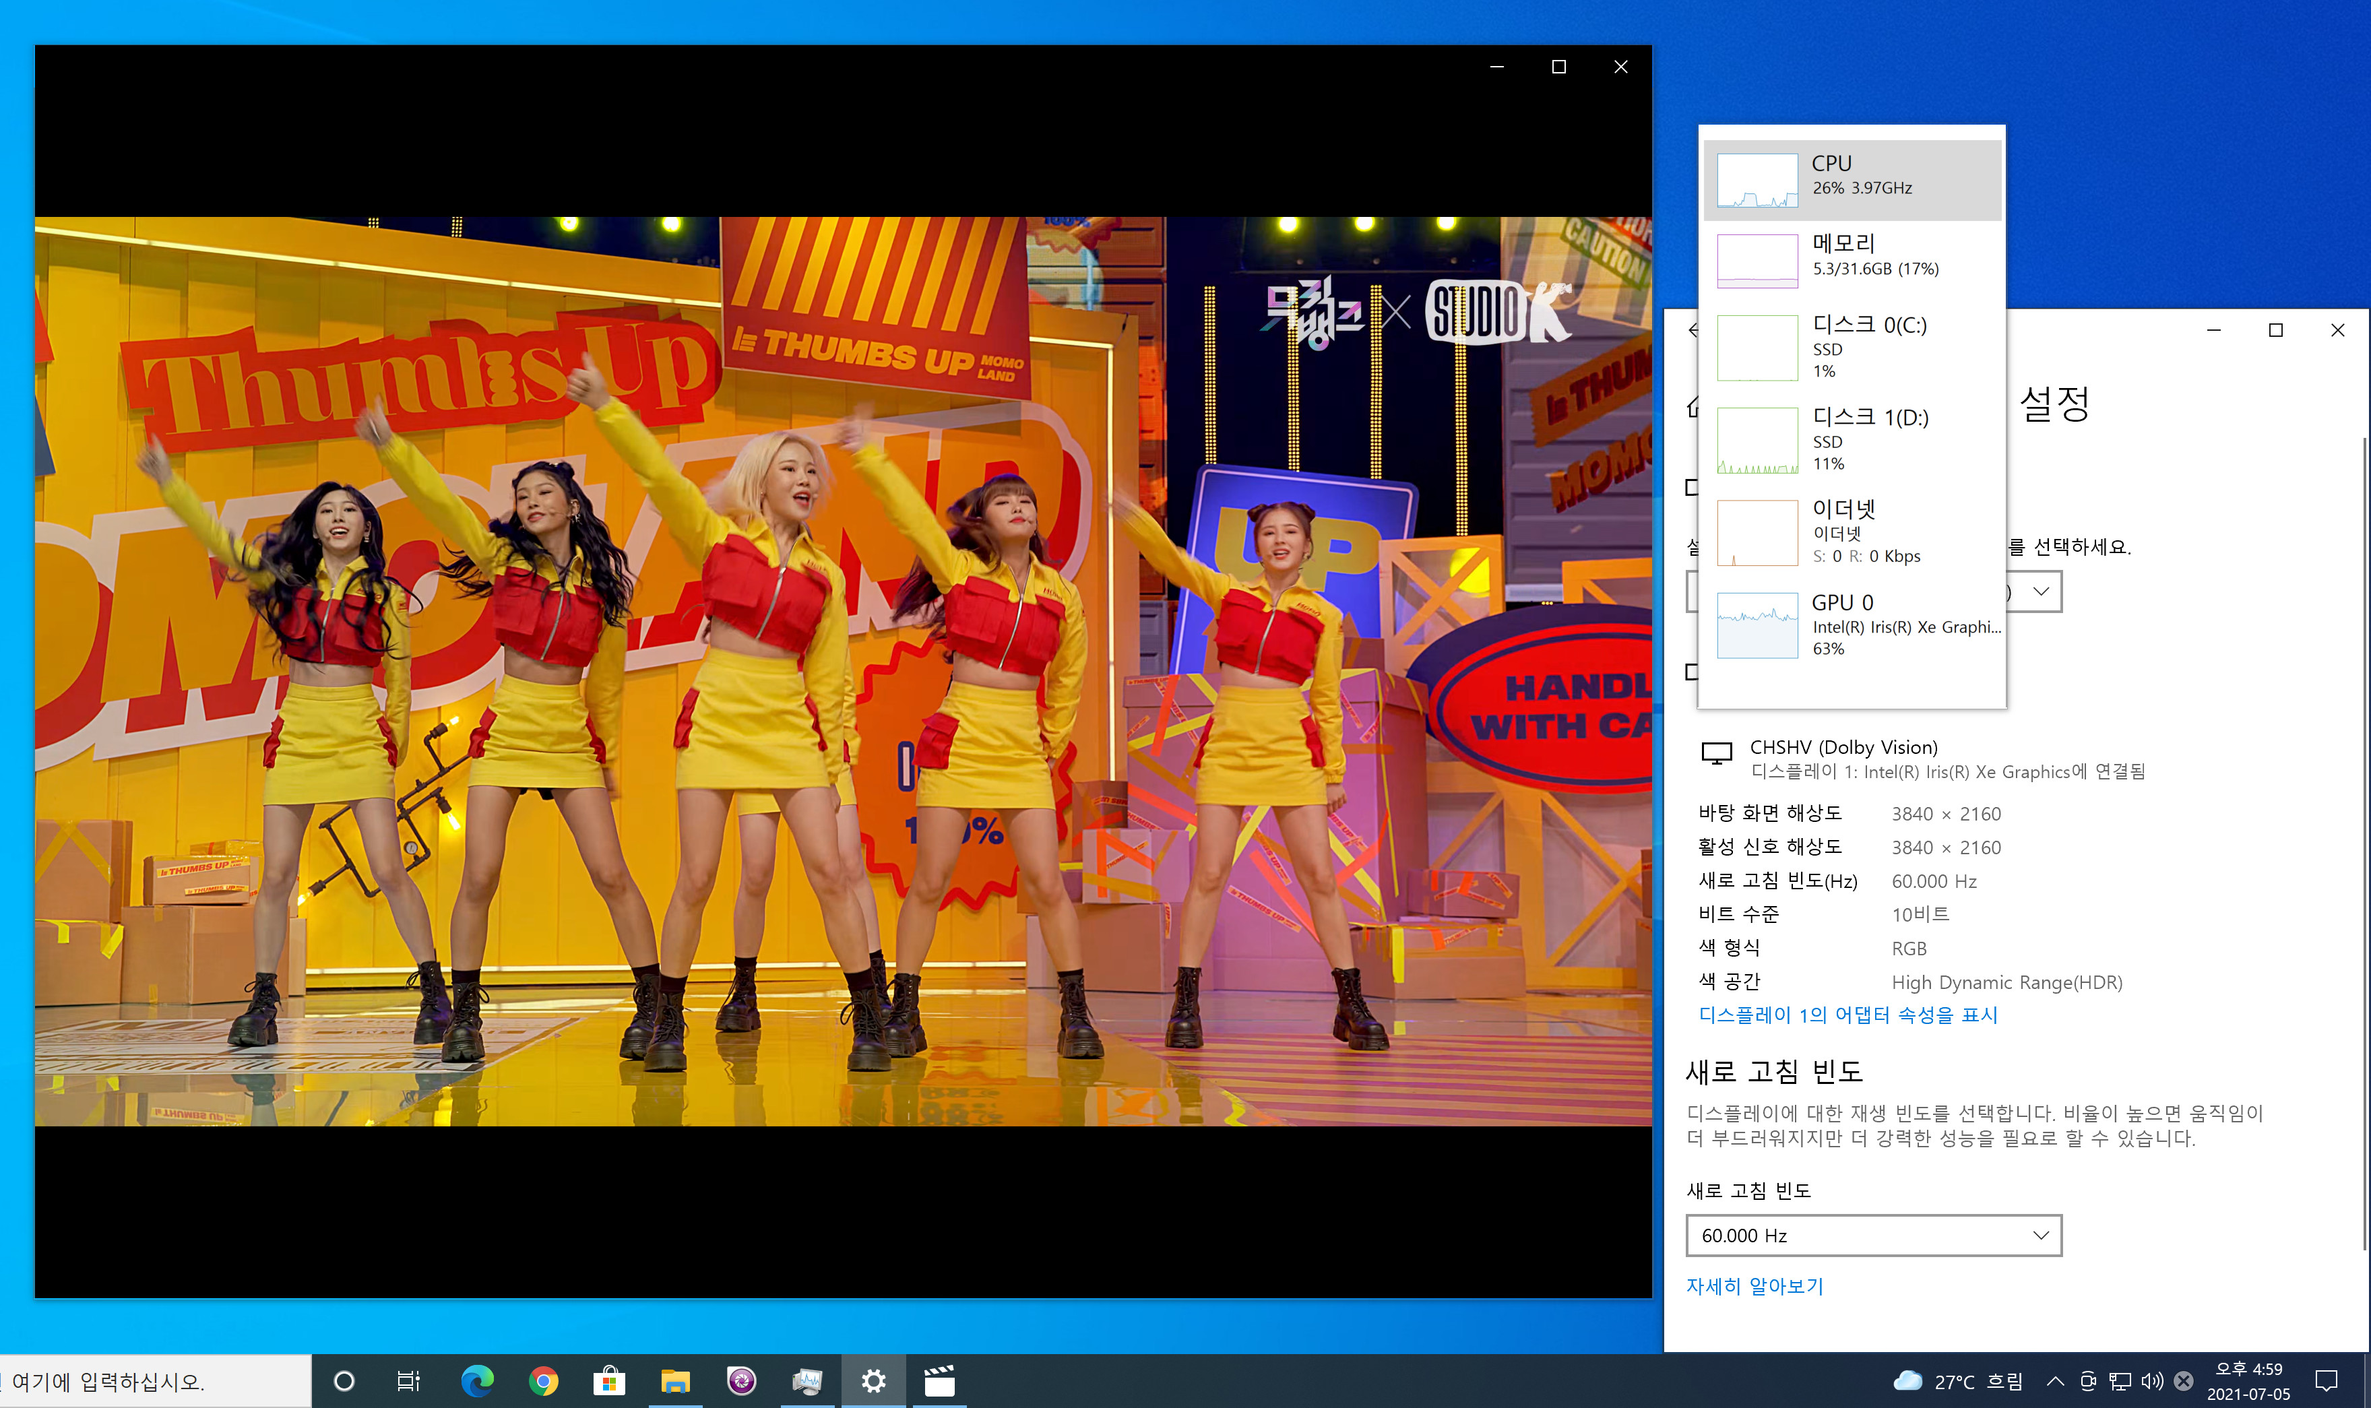Expand the 60.000 Hz refresh rate dropdown

coord(1873,1236)
